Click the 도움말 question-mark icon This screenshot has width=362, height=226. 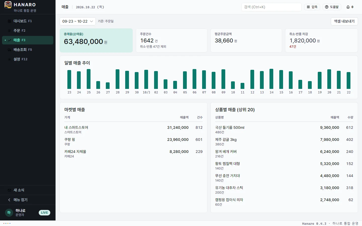(327, 7)
